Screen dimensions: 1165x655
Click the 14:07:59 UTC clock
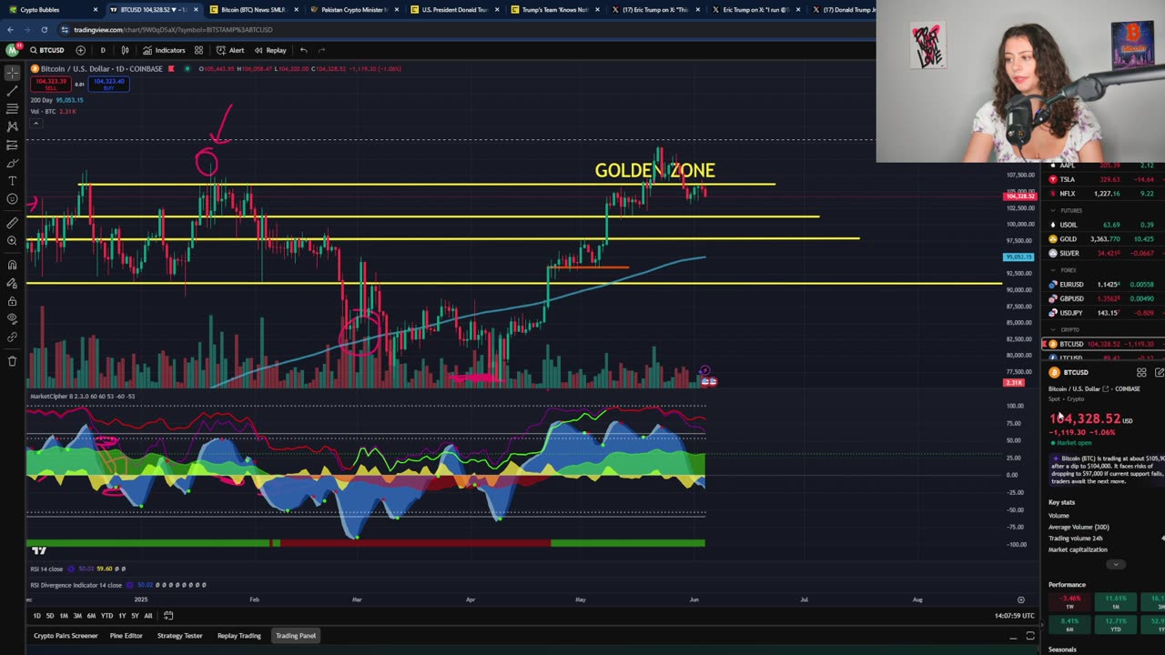[x=1015, y=616]
